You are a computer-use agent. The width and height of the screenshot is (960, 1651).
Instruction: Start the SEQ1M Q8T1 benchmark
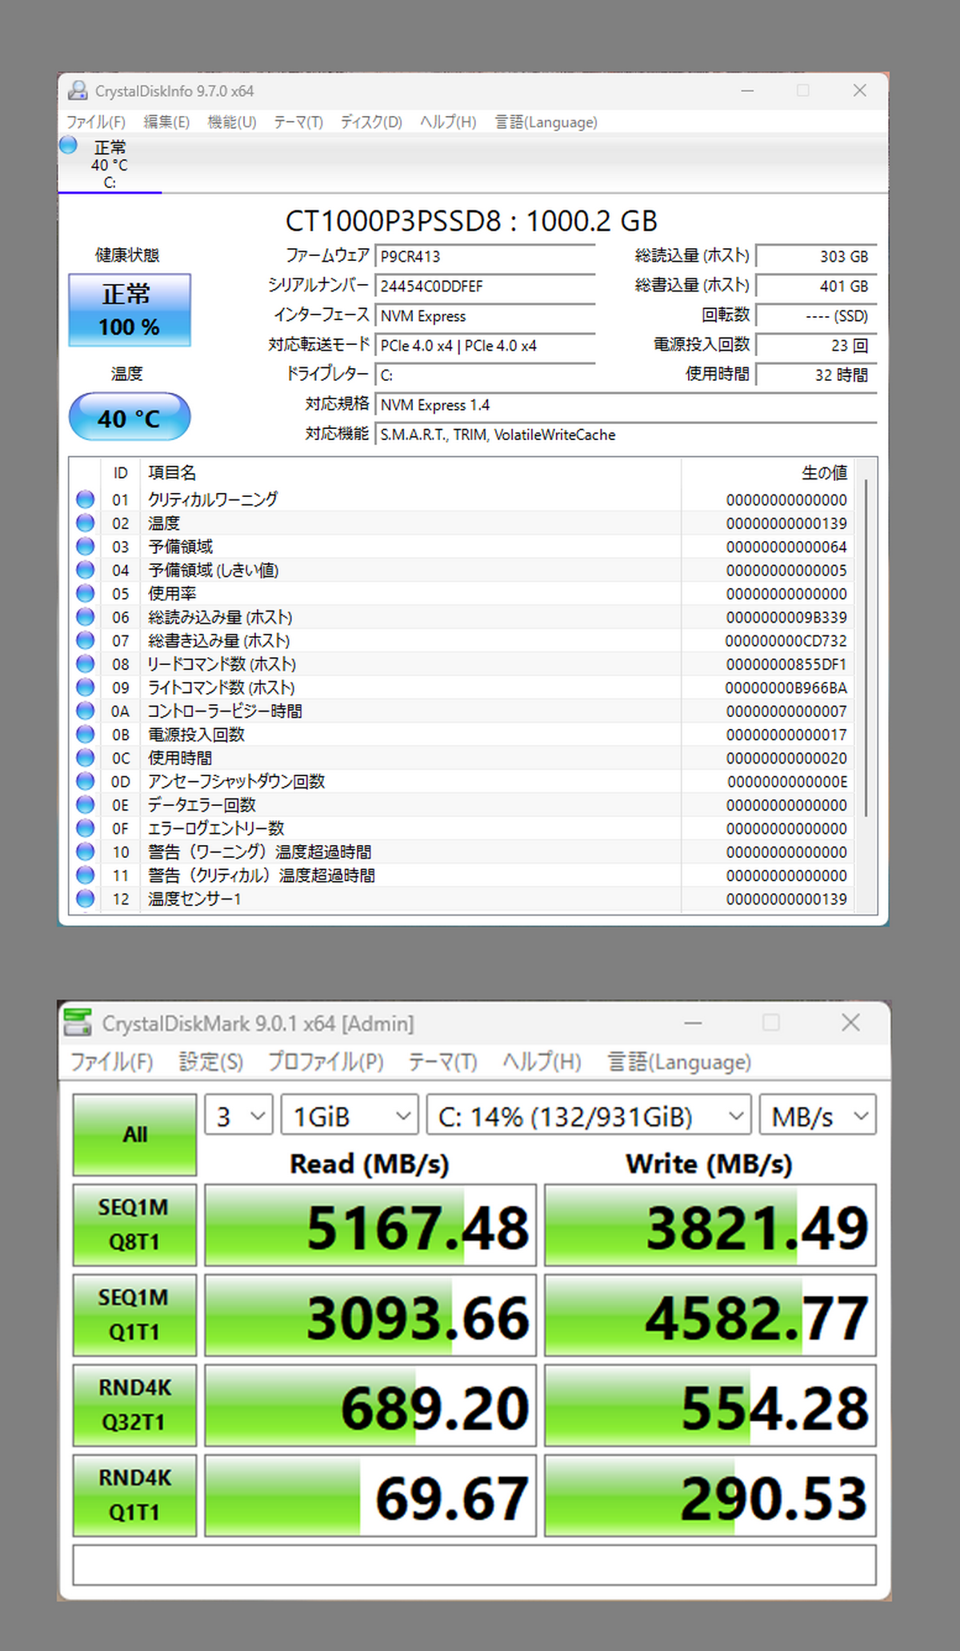click(x=134, y=1224)
